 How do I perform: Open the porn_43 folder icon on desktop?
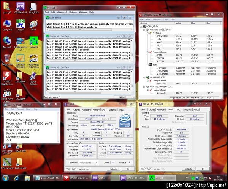pyautogui.click(x=7, y=8)
